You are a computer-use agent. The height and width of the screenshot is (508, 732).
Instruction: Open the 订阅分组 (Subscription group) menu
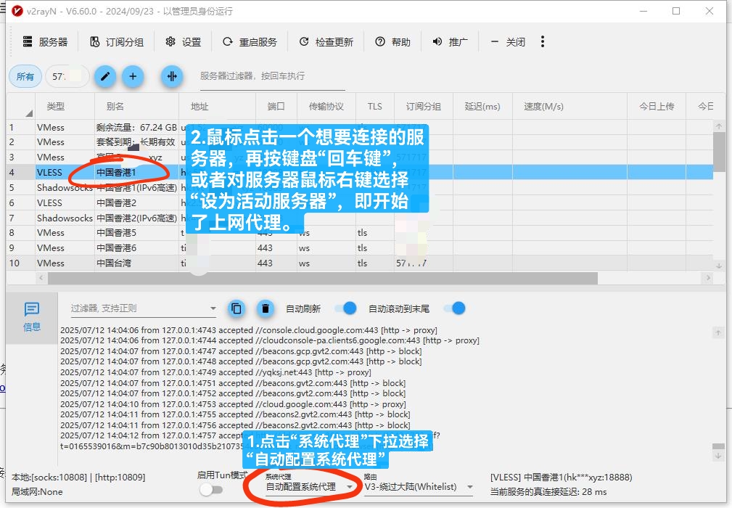116,41
